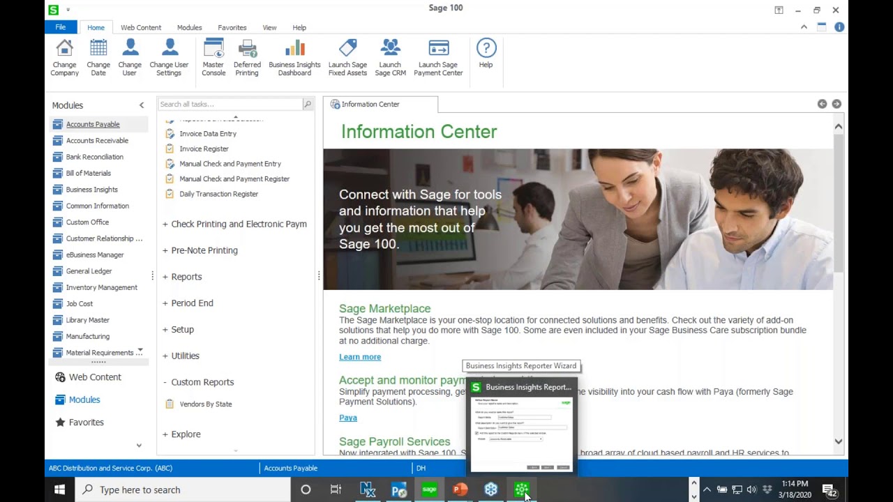The height and width of the screenshot is (502, 893).
Task: Expand Check Printing and Electronic Payment group
Action: (x=234, y=224)
